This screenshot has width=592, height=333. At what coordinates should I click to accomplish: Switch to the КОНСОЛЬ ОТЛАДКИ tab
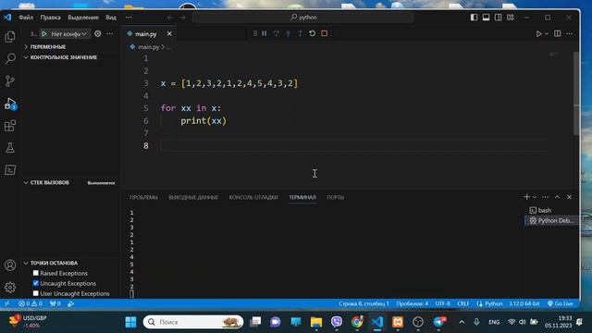pos(253,197)
